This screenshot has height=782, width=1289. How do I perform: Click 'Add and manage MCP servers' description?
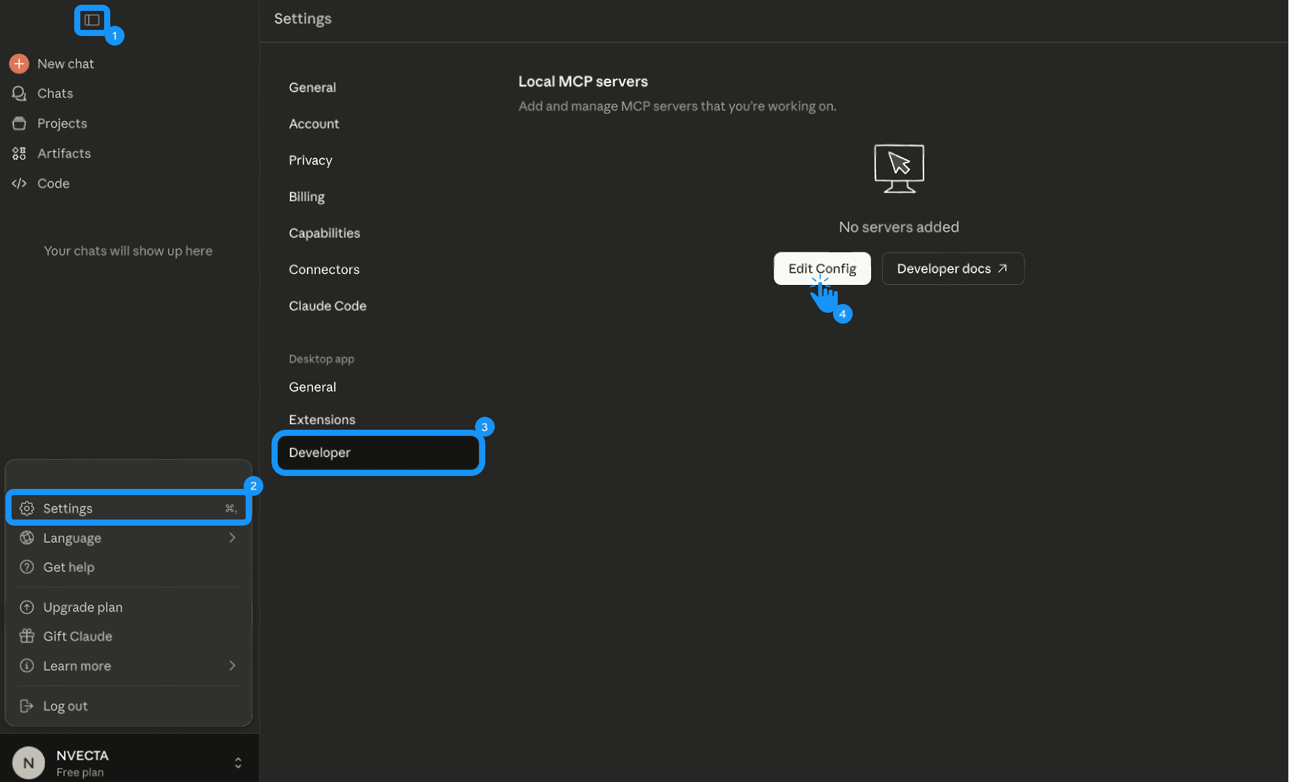(x=677, y=106)
